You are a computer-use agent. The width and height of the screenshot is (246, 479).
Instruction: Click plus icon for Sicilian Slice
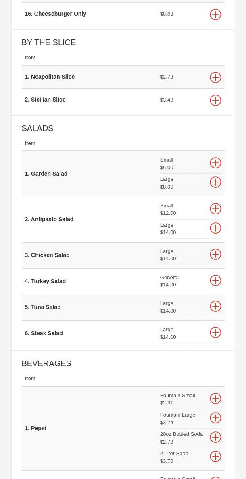[x=215, y=100]
